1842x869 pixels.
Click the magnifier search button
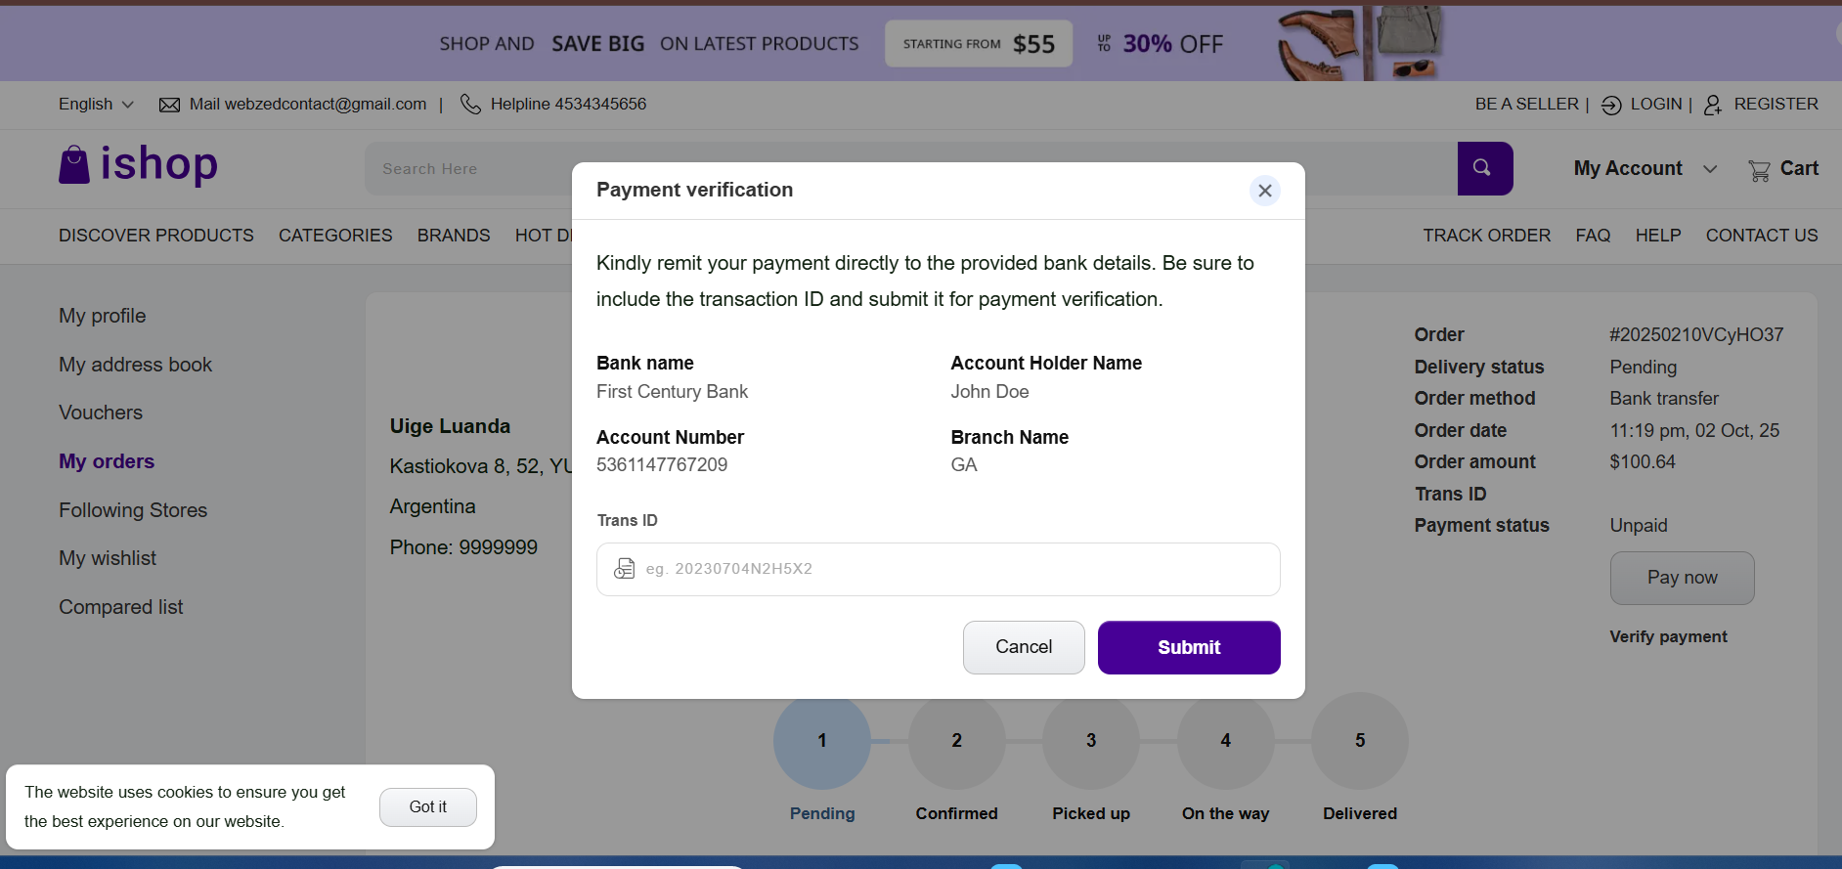coord(1484,168)
